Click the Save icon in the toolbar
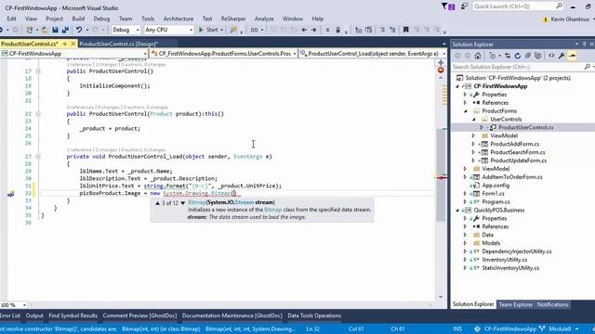The height and width of the screenshot is (334, 595). 55,30
